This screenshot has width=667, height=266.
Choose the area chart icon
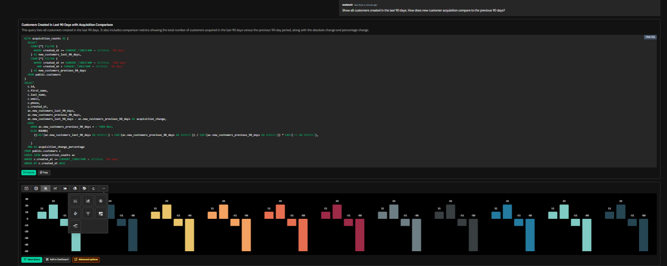(65, 188)
